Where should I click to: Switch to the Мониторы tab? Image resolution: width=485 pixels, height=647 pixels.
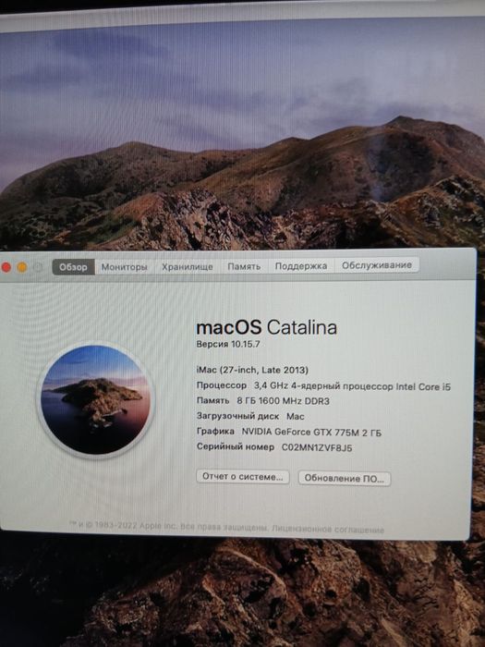(x=124, y=267)
